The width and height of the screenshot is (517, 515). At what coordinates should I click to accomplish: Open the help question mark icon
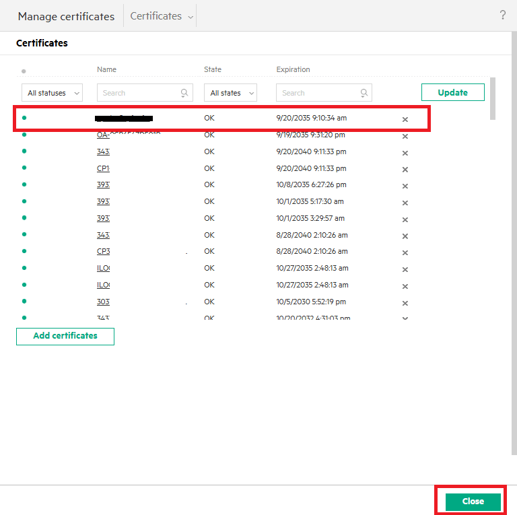(x=502, y=15)
